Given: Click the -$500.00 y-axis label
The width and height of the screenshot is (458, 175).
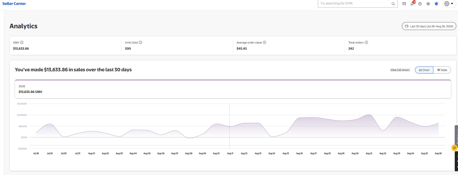Looking at the screenshot, I should point(22,148).
